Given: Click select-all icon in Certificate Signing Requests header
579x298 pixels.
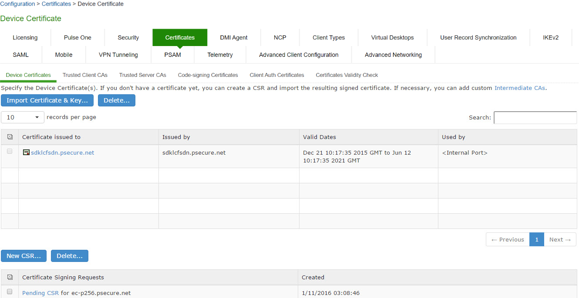Looking at the screenshot, I should point(10,277).
